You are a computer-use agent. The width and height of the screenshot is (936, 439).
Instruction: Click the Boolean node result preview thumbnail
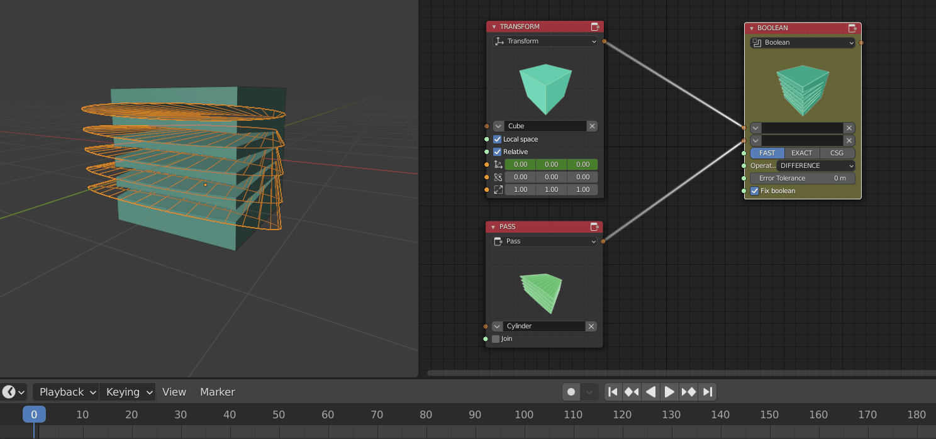pyautogui.click(x=803, y=90)
